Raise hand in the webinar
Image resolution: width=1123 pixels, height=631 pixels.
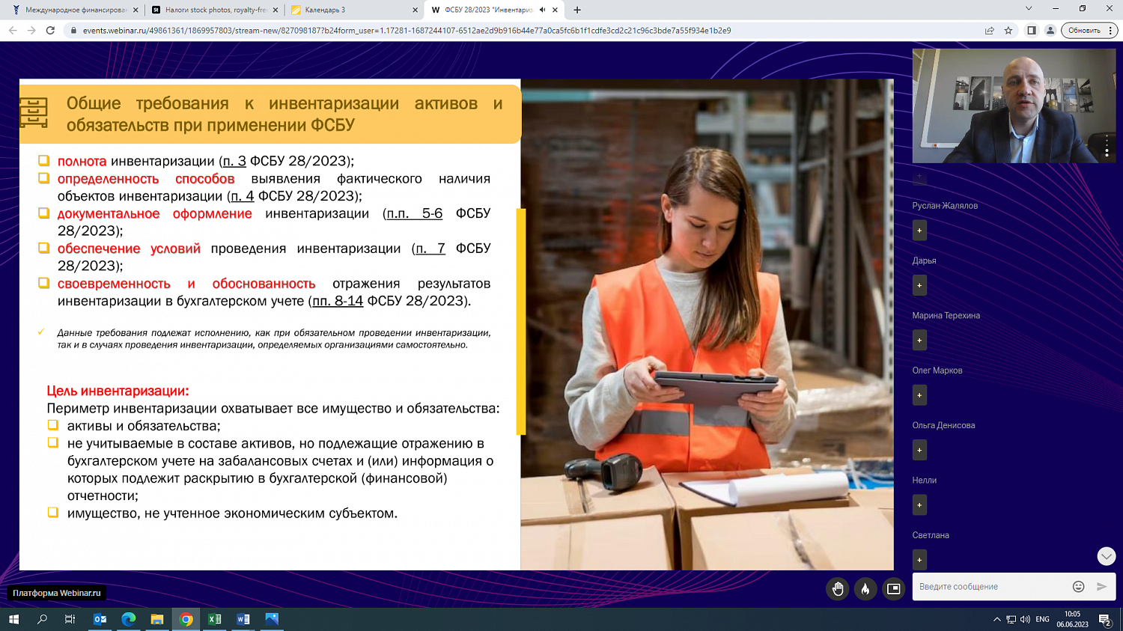pyautogui.click(x=838, y=589)
